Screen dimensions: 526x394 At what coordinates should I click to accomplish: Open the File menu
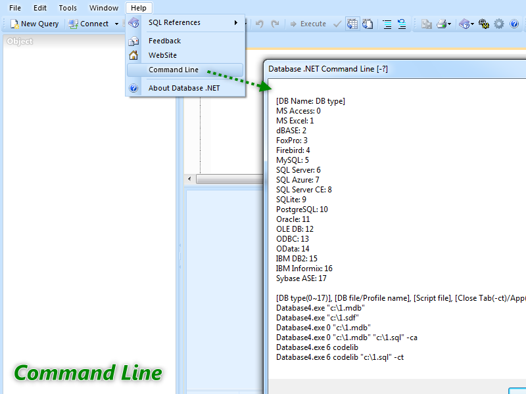[14, 8]
